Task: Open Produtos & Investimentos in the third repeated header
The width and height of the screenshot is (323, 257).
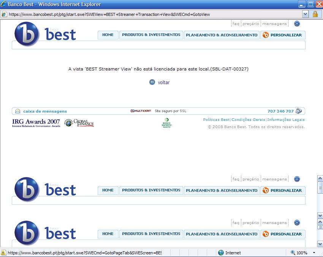Action: tap(151, 234)
